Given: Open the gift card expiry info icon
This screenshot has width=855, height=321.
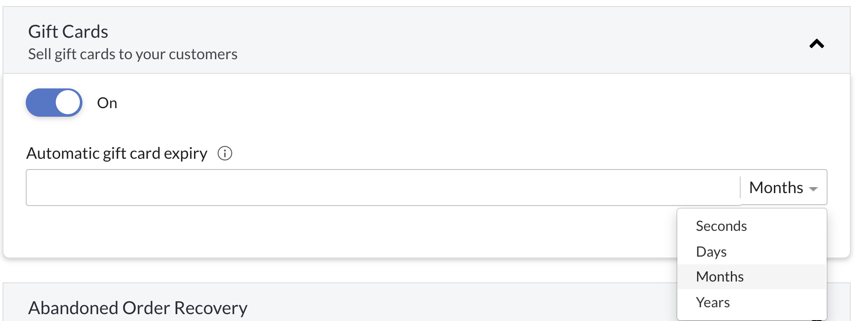Looking at the screenshot, I should [x=225, y=153].
